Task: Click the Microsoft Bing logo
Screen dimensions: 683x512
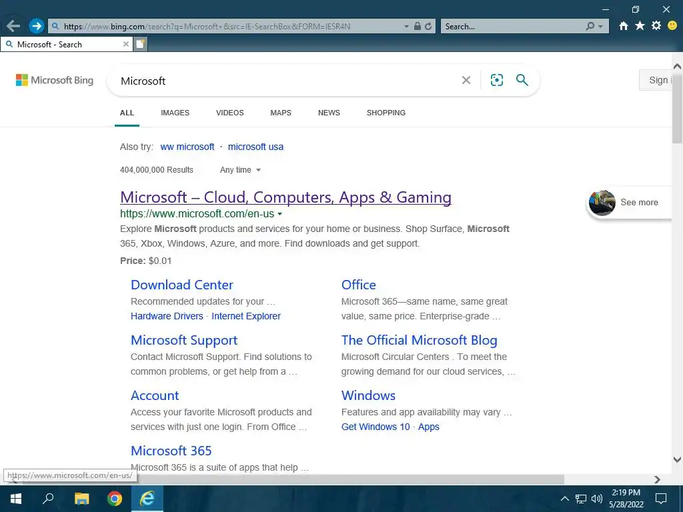Action: click(55, 80)
